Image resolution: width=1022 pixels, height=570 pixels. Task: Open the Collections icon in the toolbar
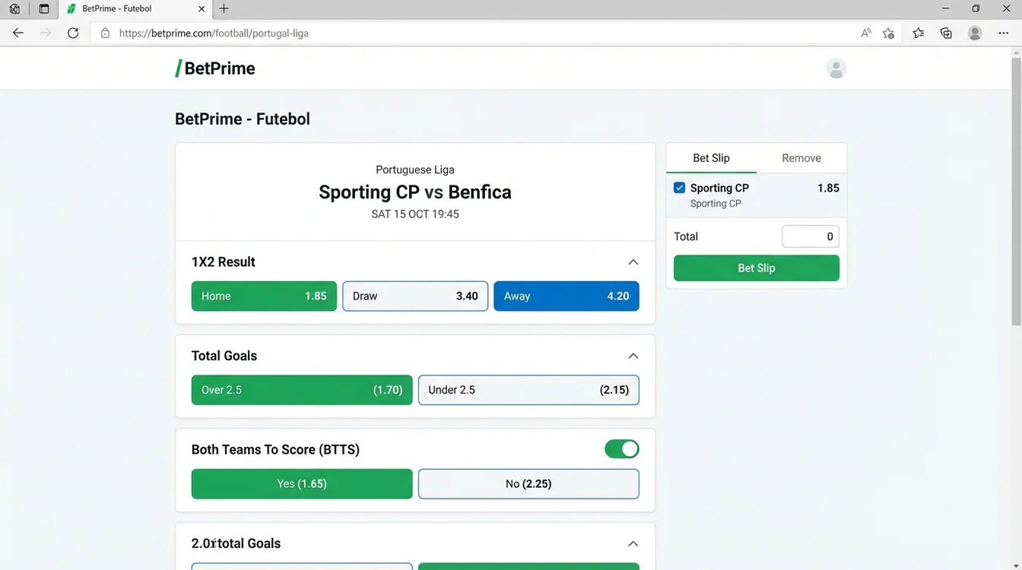[x=946, y=33]
